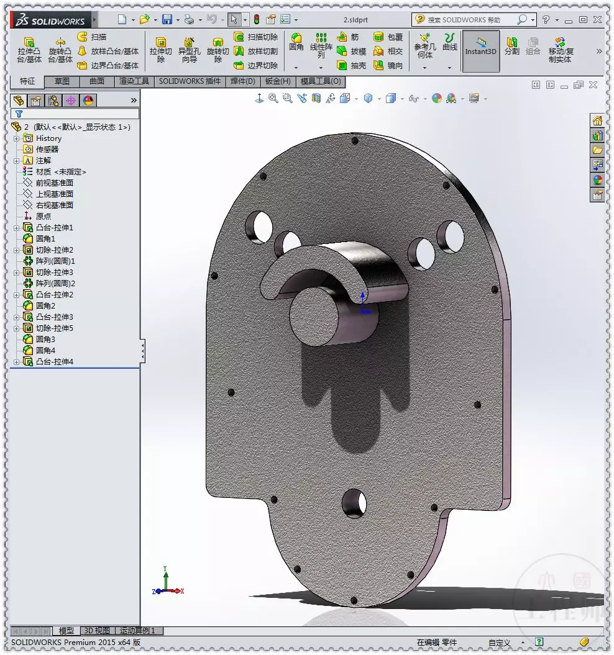Screen dimensions: 614x655
Task: Click the 放样凸台/基体 loft boss button
Action: coord(108,51)
